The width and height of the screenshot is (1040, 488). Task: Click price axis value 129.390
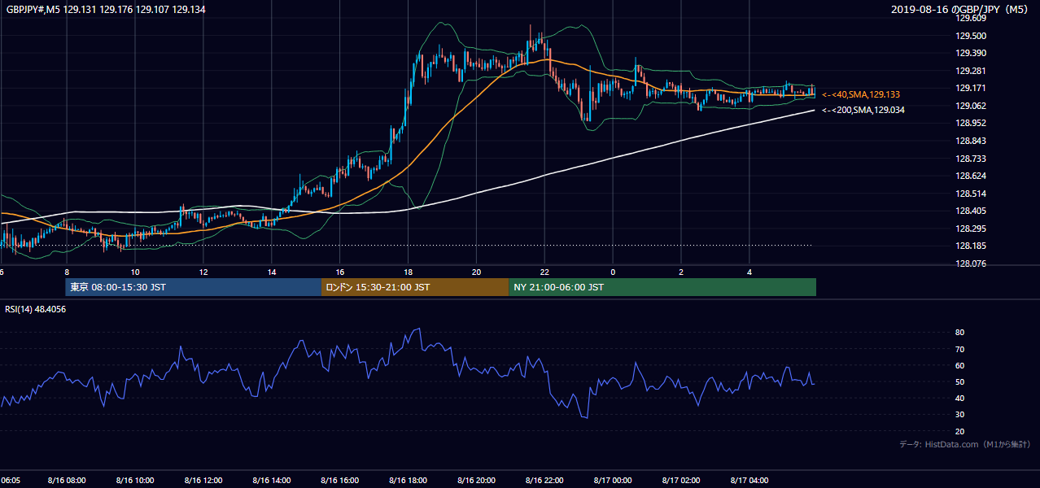tap(970, 53)
